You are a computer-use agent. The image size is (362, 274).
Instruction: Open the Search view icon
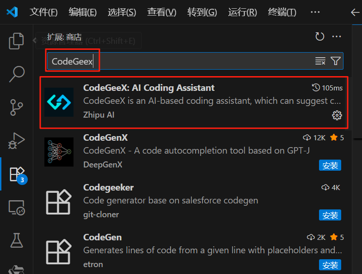coord(17,74)
